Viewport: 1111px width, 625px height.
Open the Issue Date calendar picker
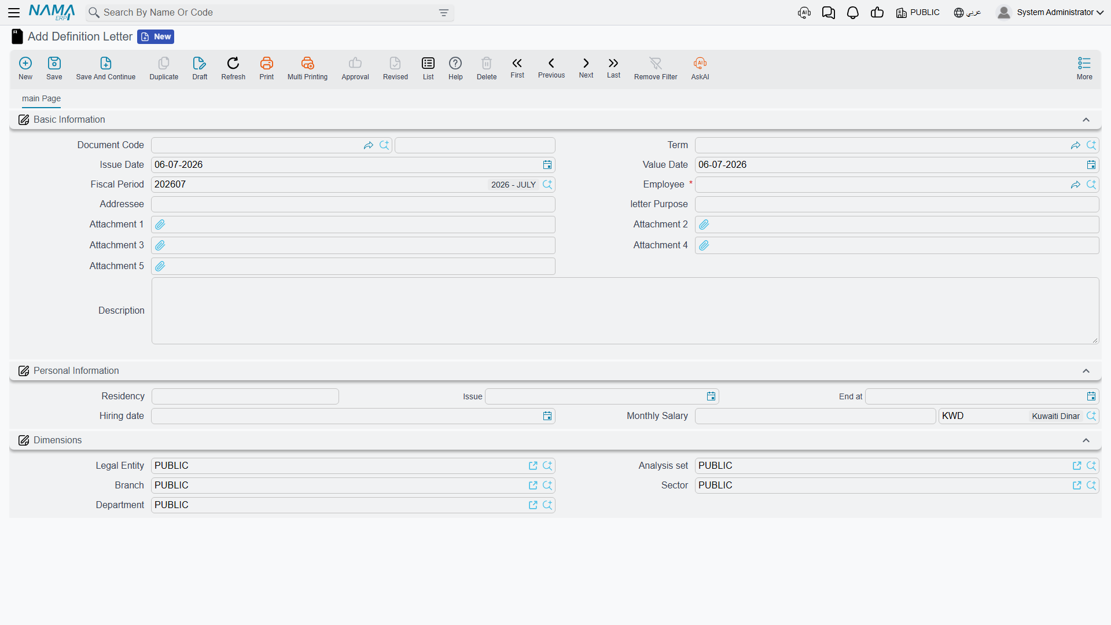click(547, 165)
